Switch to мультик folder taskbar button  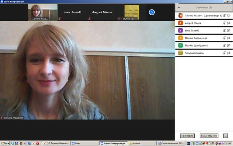pos(142,143)
